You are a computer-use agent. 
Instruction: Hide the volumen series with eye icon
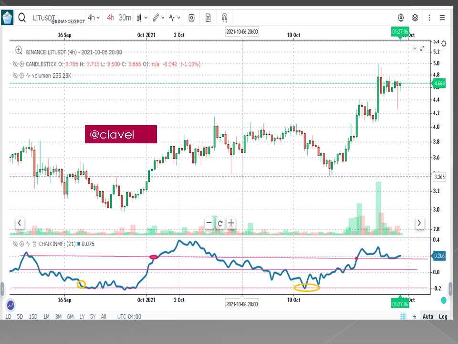pyautogui.click(x=15, y=75)
